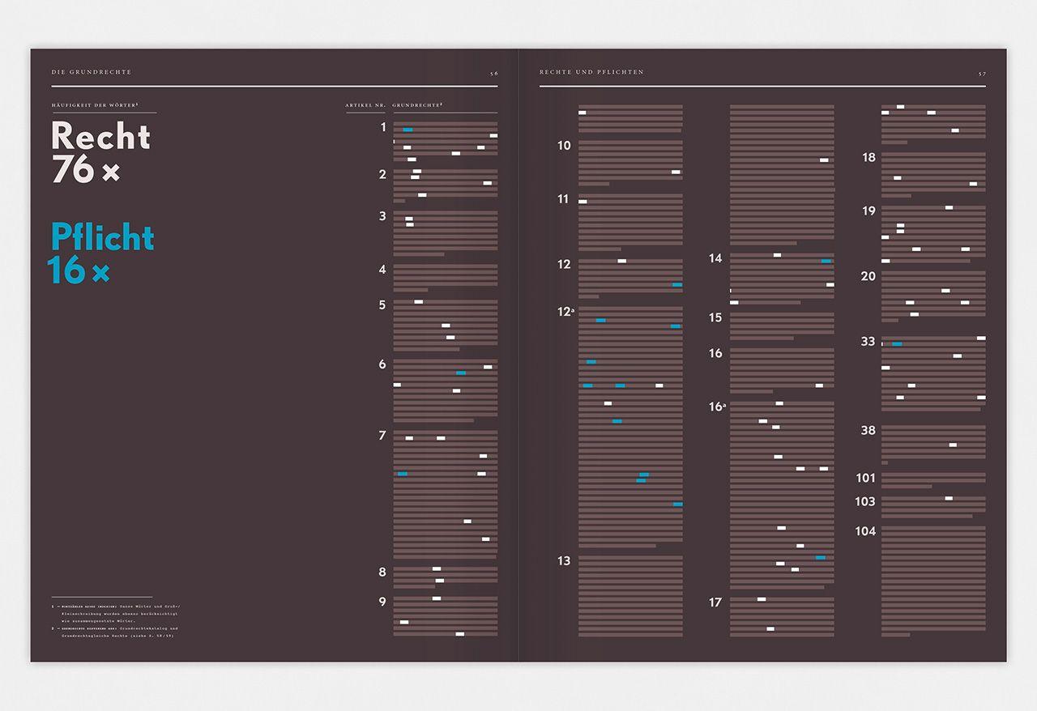Click article number 5 label
1037x711 pixels.
coord(382,304)
